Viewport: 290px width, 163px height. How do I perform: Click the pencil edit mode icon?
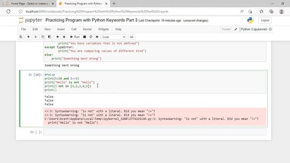pyautogui.click(x=236, y=29)
